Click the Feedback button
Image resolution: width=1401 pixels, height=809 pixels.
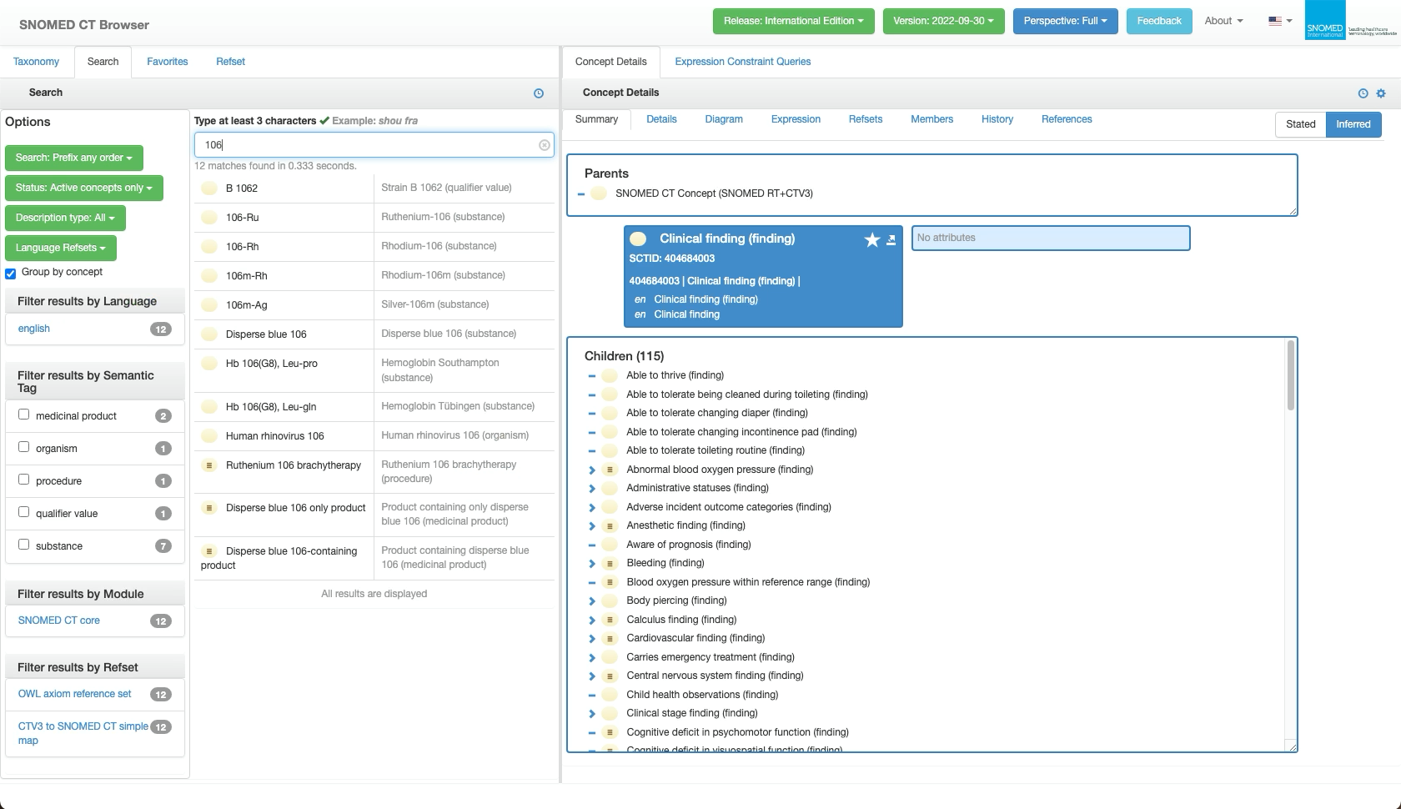1158,21
